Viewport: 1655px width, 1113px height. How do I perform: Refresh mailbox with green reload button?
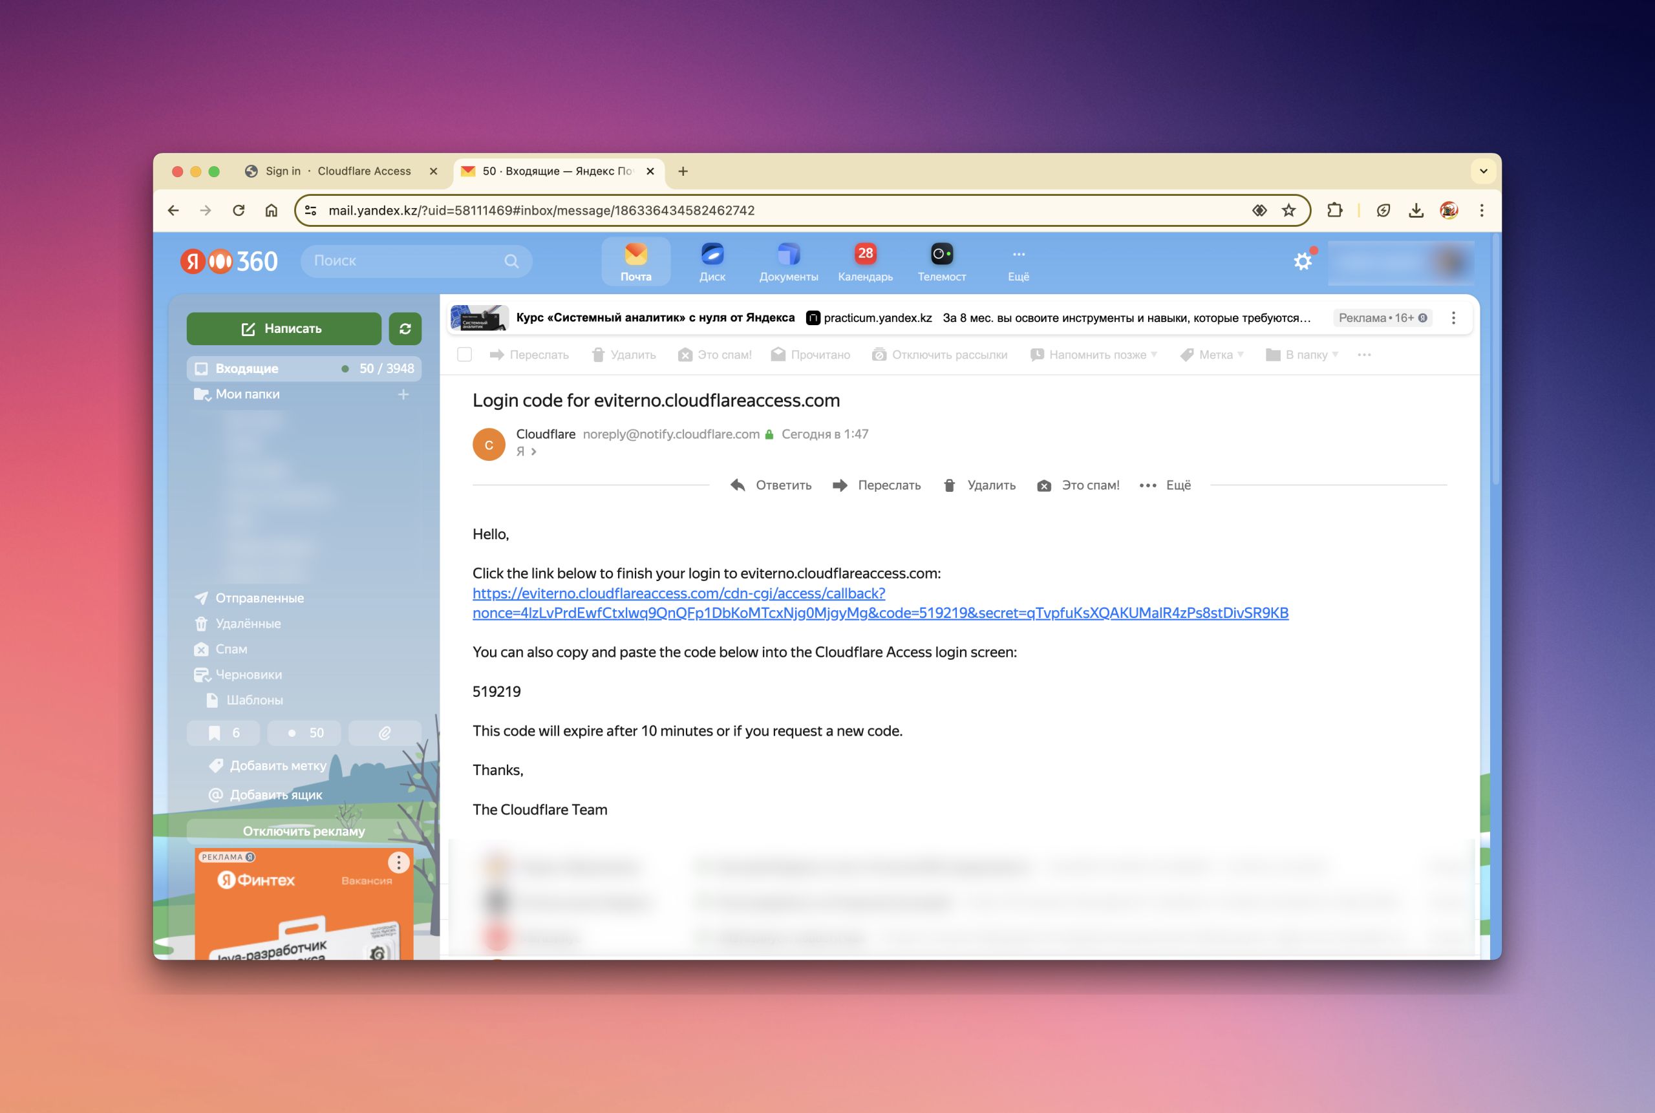(x=405, y=328)
